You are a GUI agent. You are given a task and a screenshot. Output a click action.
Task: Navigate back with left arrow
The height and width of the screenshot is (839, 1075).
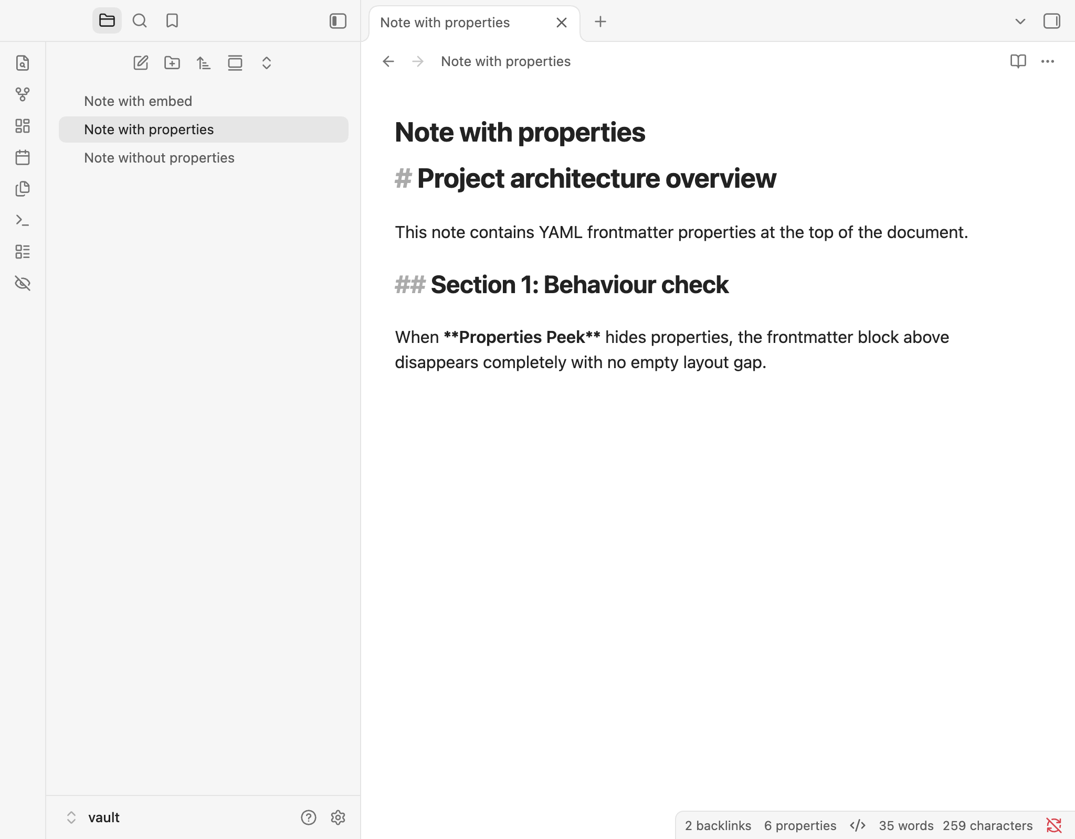tap(388, 61)
